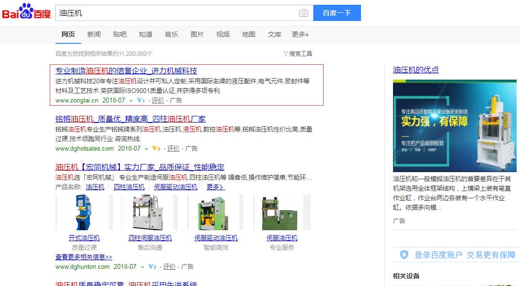Screen dimensions: 520x286
Task: Open the 伺服油压机 product thumbnail
Action: [282, 212]
